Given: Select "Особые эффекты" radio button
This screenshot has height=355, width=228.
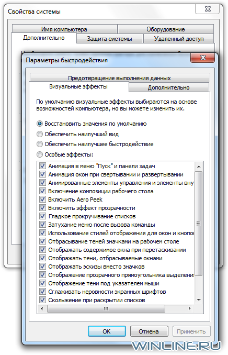Looking at the screenshot, I should click(x=40, y=154).
